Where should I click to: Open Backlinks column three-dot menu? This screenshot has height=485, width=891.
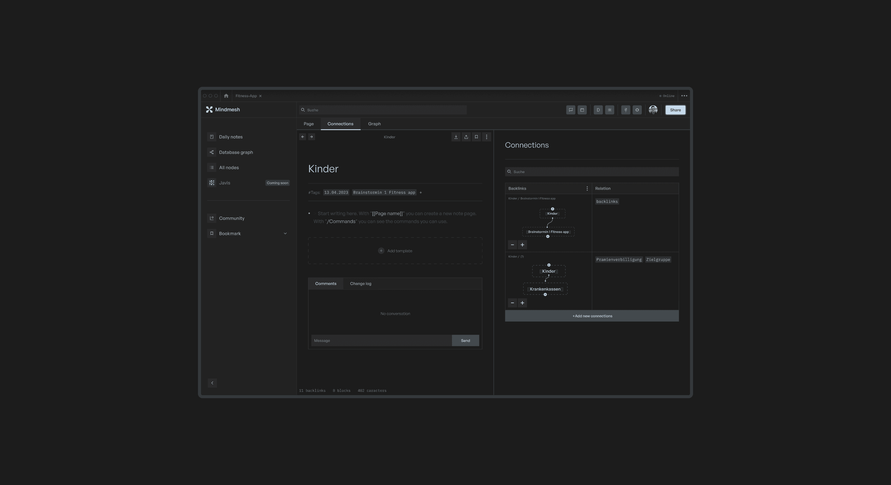(587, 188)
